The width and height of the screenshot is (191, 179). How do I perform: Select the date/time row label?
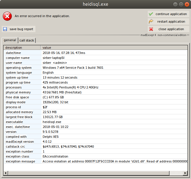13,53
